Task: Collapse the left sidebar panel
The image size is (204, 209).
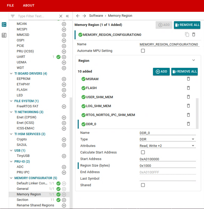Action: (67, 16)
